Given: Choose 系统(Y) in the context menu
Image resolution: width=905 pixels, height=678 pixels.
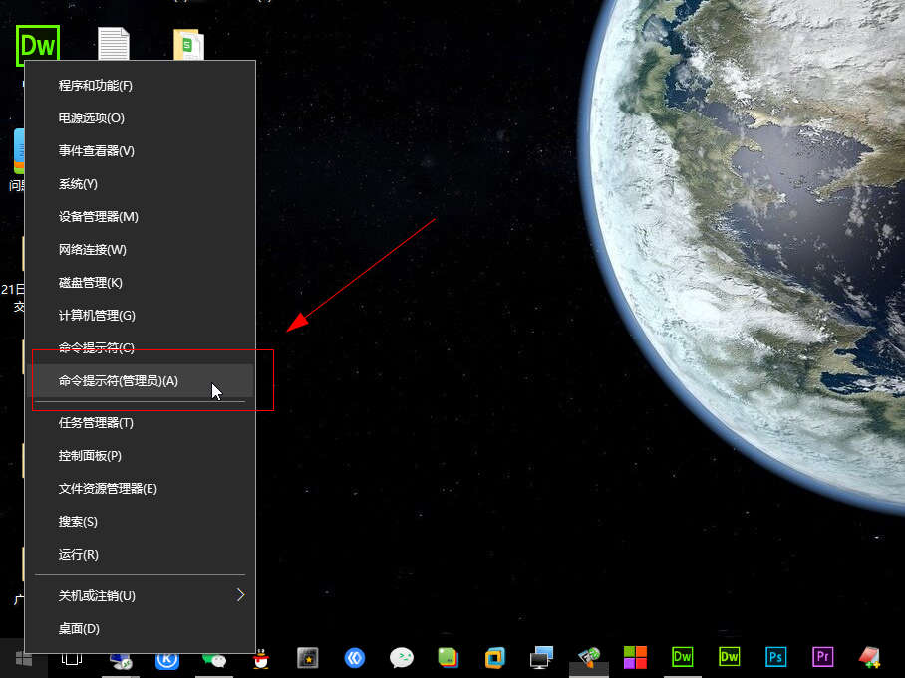Looking at the screenshot, I should [140, 184].
